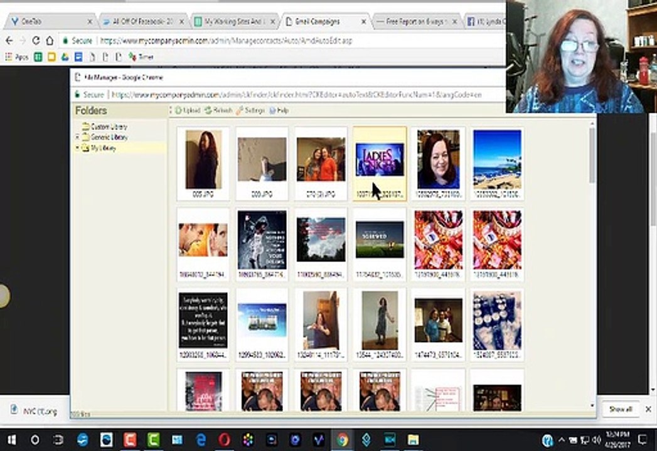Open the Windows Start menu
This screenshot has width=657, height=451.
coord(11,440)
